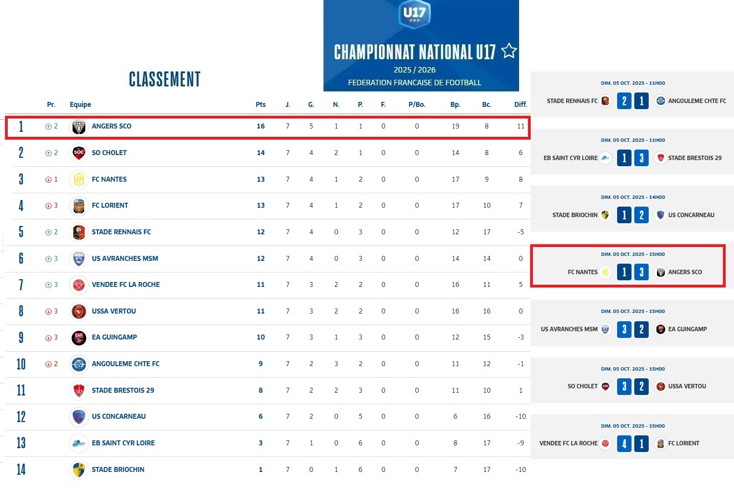Click the U17 FFF badge in banner
The image size is (734, 493).
pyautogui.click(x=414, y=13)
